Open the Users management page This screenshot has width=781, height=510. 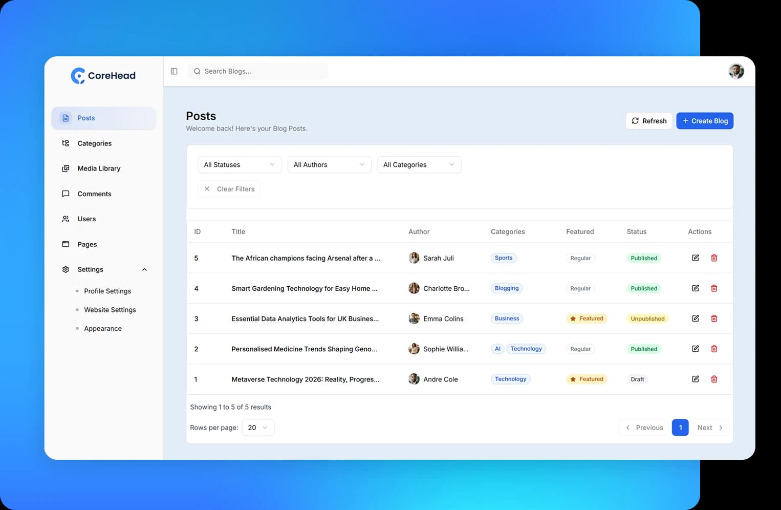[86, 219]
